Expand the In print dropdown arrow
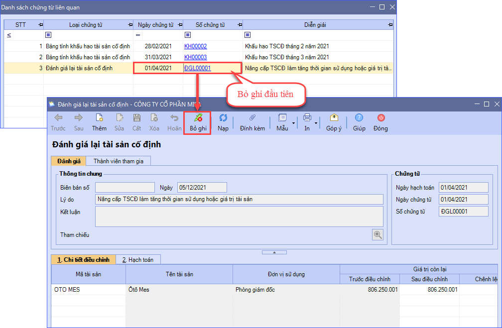 [x=316, y=122]
